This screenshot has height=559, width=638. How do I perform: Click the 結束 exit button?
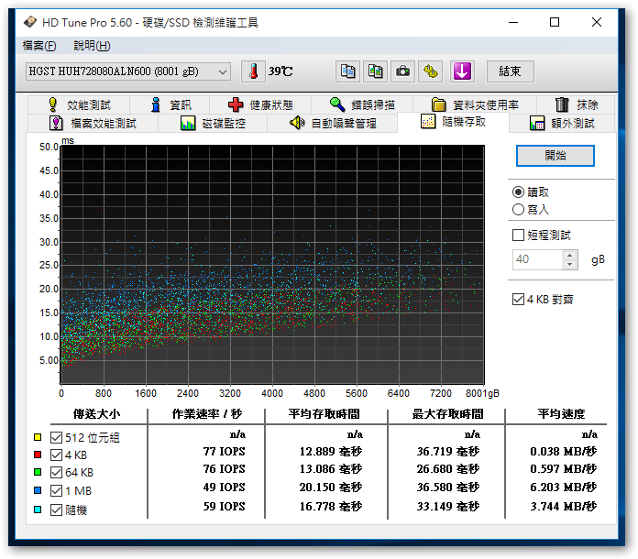point(510,71)
